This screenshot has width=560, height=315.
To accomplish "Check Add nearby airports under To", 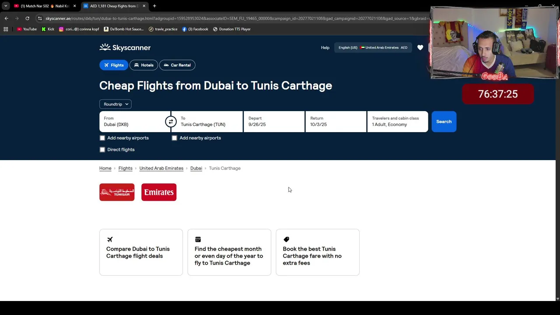I will [x=174, y=138].
